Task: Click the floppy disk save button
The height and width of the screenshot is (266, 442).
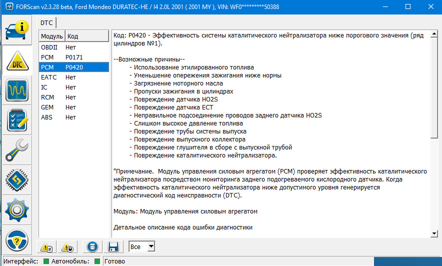Action: click(x=113, y=247)
